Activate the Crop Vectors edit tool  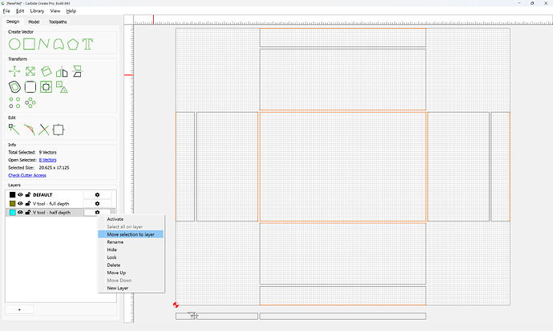tap(59, 130)
